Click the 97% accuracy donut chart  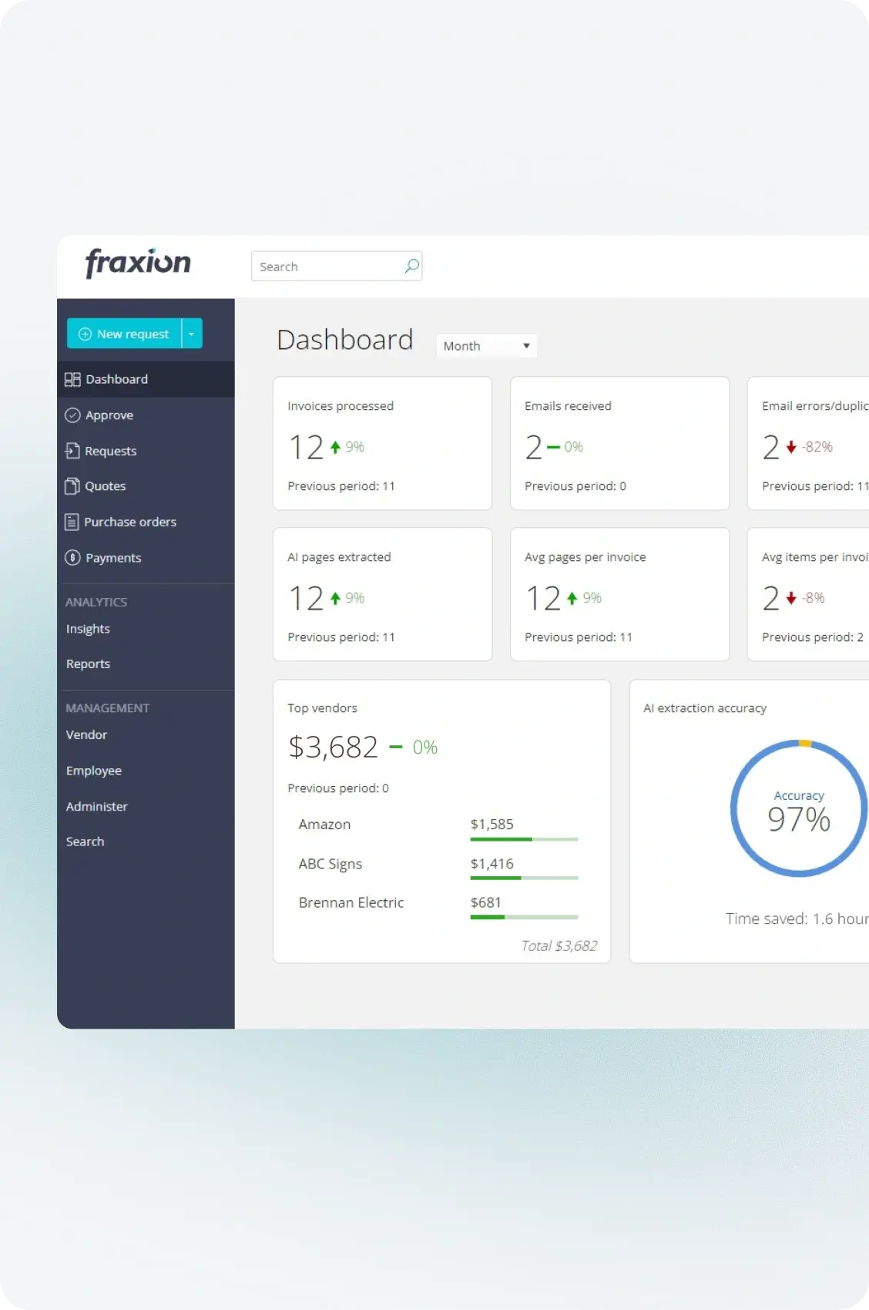[x=799, y=808]
